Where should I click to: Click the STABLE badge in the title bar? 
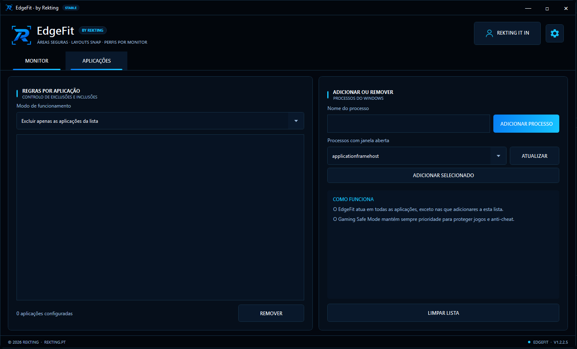click(71, 8)
